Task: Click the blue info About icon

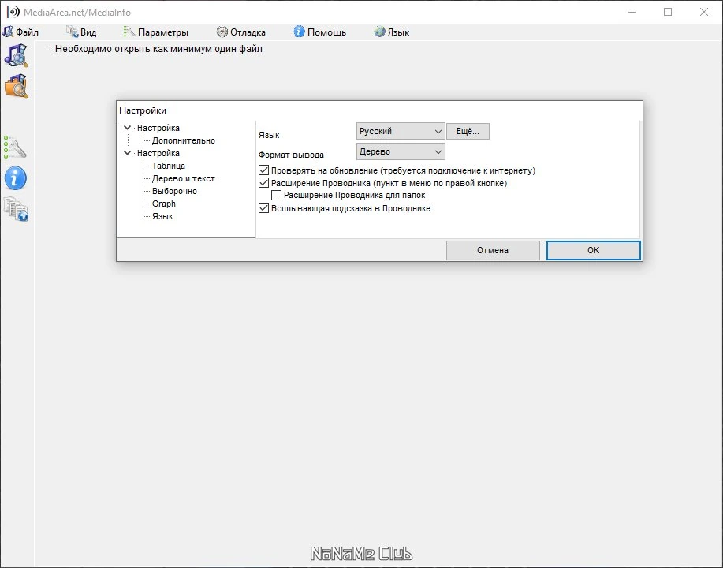Action: pyautogui.click(x=15, y=178)
